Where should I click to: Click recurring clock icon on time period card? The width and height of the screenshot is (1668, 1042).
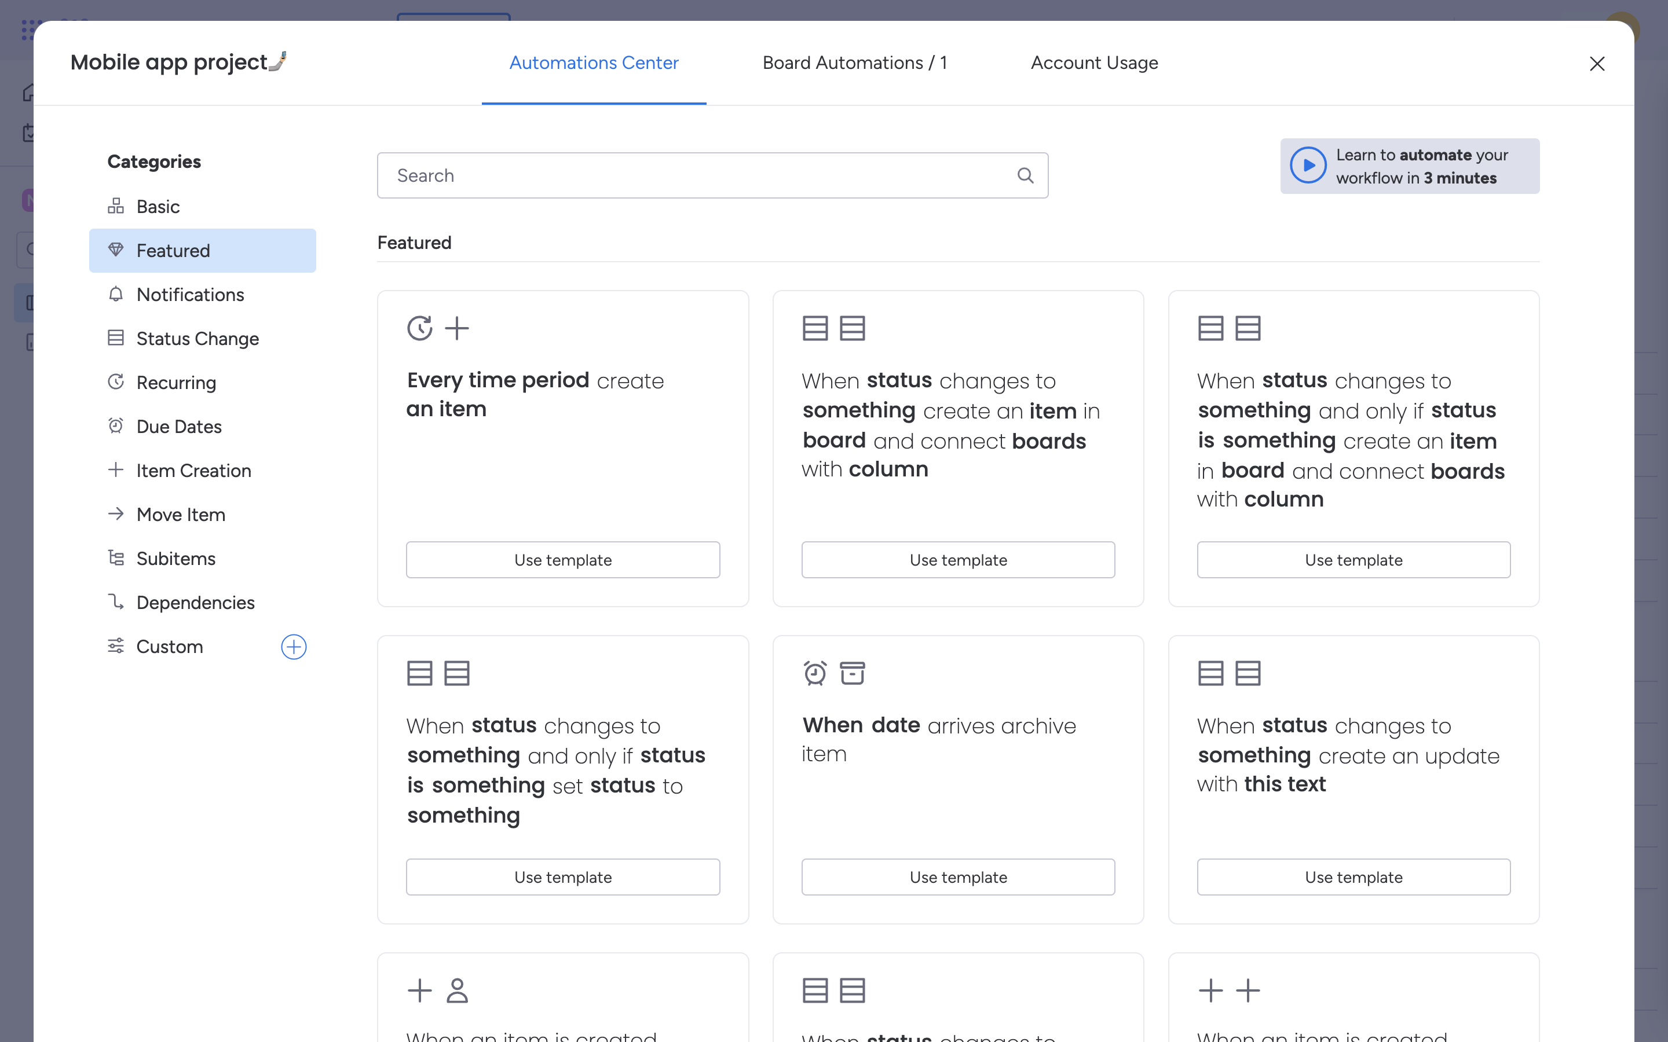point(420,328)
